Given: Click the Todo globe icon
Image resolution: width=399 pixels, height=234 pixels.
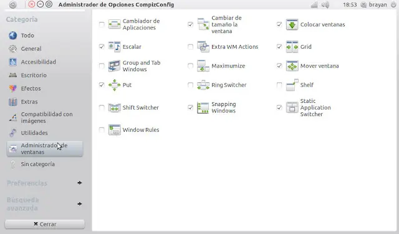Looking at the screenshot, I should pyautogui.click(x=12, y=36).
